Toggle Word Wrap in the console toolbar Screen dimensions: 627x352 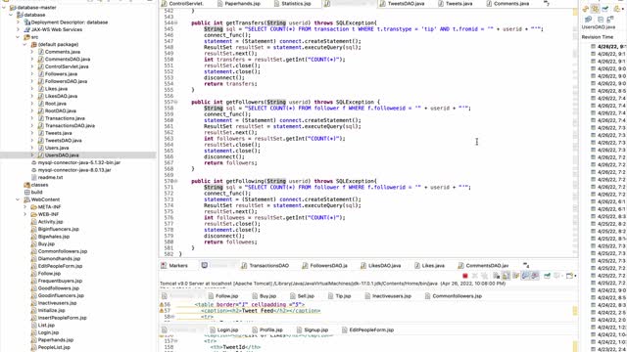pos(516,276)
